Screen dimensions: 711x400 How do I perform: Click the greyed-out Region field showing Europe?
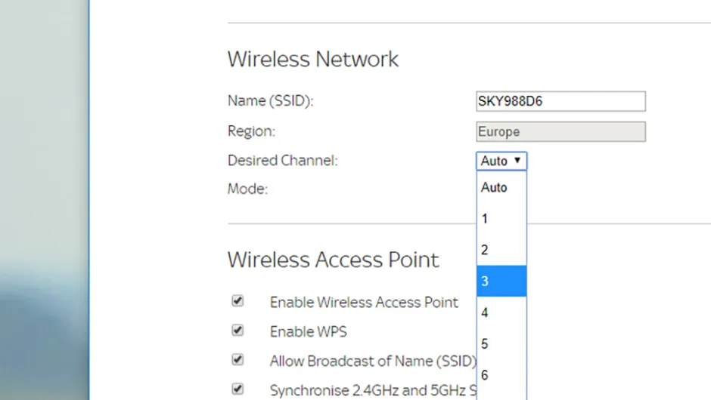pos(560,131)
